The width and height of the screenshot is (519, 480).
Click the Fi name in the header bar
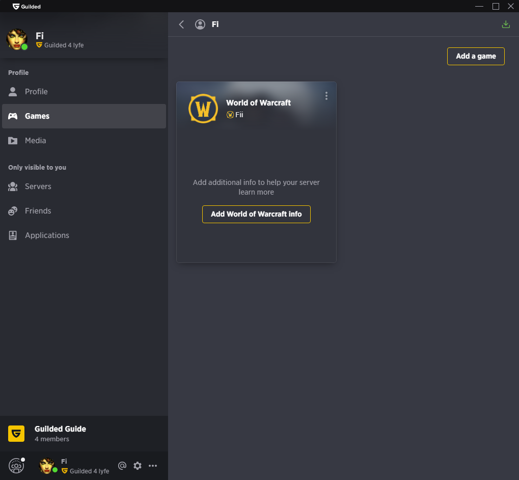click(x=215, y=24)
